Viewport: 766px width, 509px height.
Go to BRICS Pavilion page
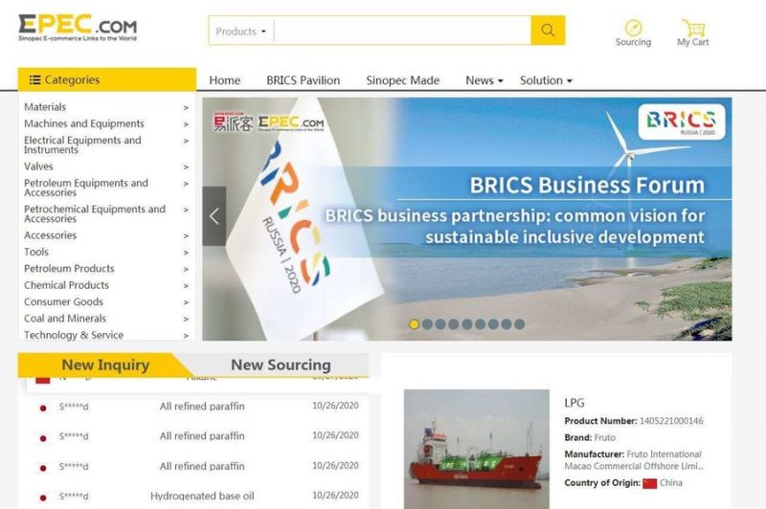(x=303, y=80)
